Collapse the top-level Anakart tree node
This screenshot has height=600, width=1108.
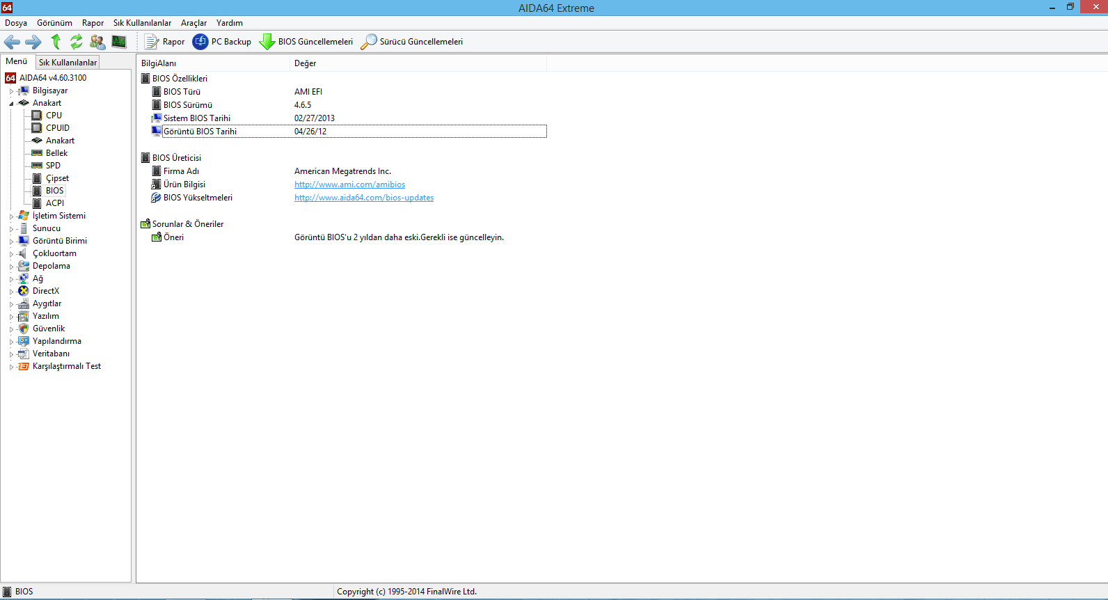pos(11,104)
